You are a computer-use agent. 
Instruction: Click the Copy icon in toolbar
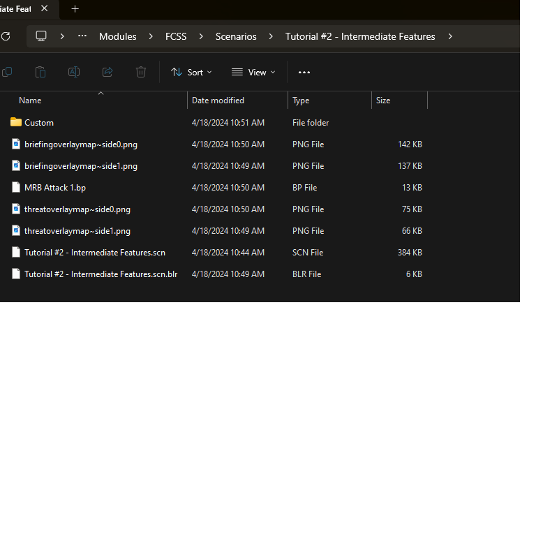tap(7, 72)
